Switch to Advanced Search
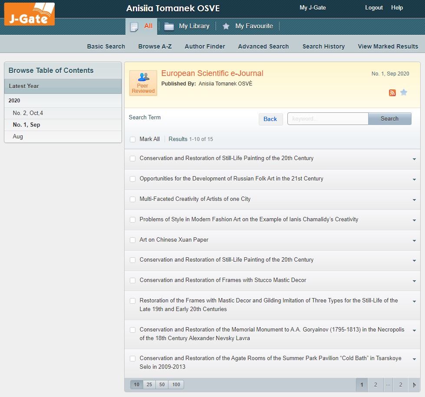Viewport: 425px width, 397px height. click(263, 46)
